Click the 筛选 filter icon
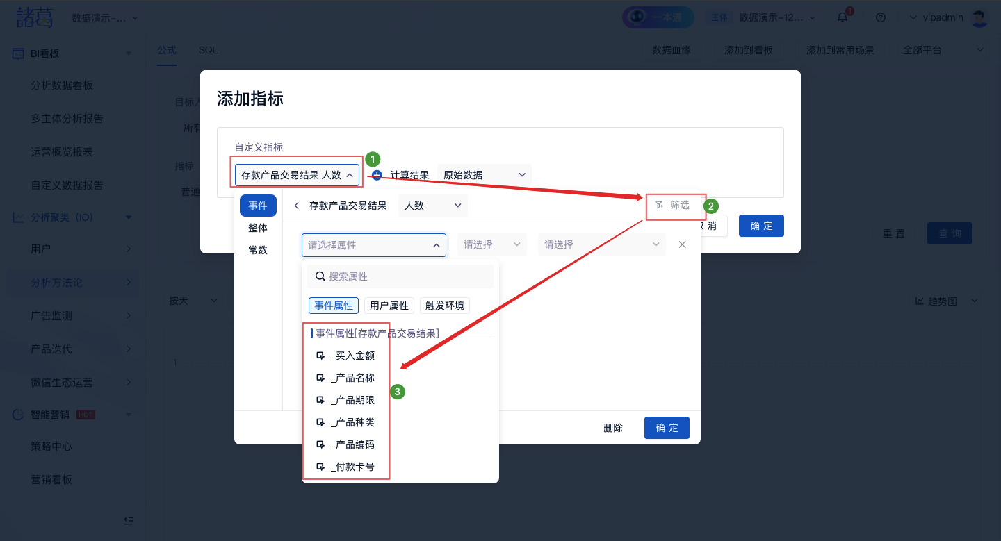 coord(659,205)
